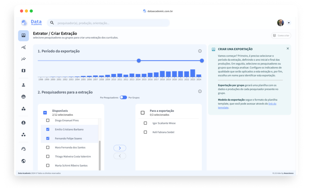The height and width of the screenshot is (188, 312).
Task: Open the three-dots group sidebar icon
Action: [x=23, y=135]
